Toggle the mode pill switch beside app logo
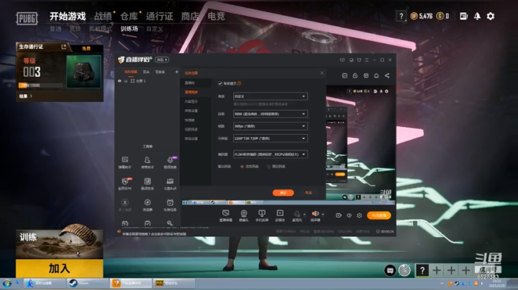Image resolution: width=518 pixels, height=290 pixels. [x=162, y=60]
